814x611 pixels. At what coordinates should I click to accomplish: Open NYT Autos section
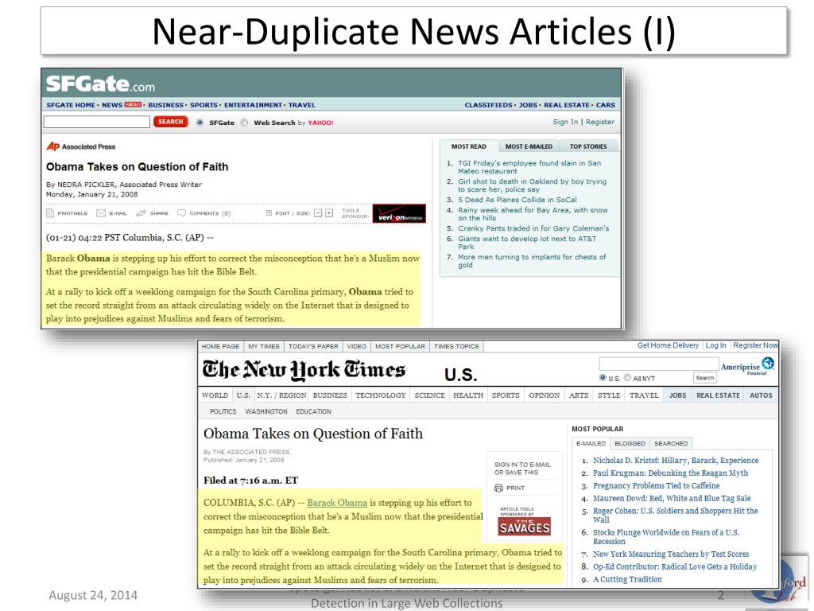coord(761,395)
